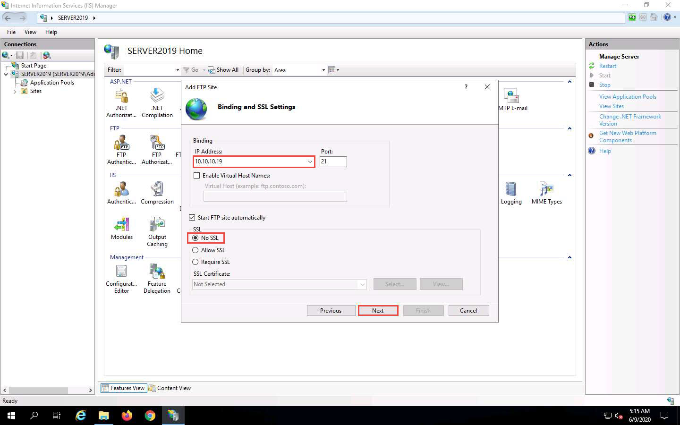This screenshot has width=680, height=425.
Task: Click wizard help question mark
Action: [x=466, y=87]
